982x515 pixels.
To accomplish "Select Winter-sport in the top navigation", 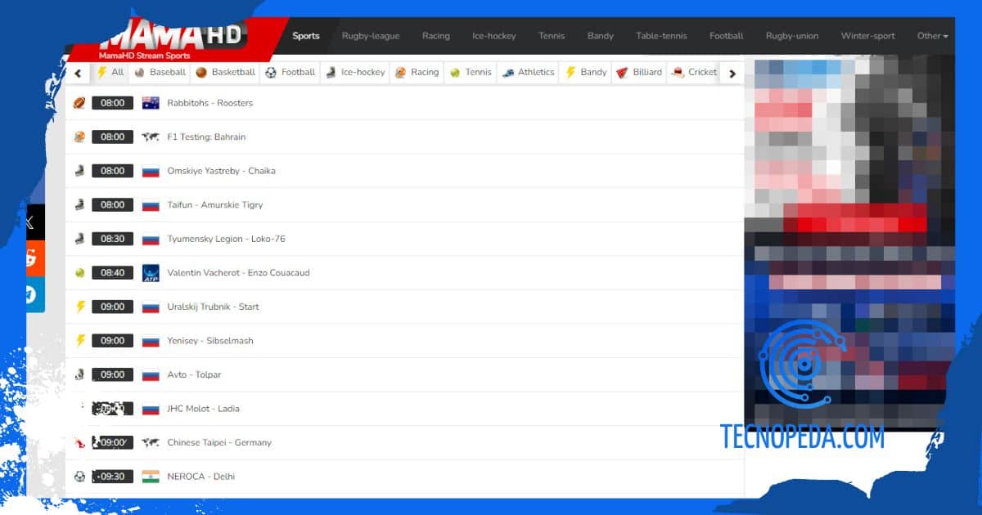I will pyautogui.click(x=868, y=36).
